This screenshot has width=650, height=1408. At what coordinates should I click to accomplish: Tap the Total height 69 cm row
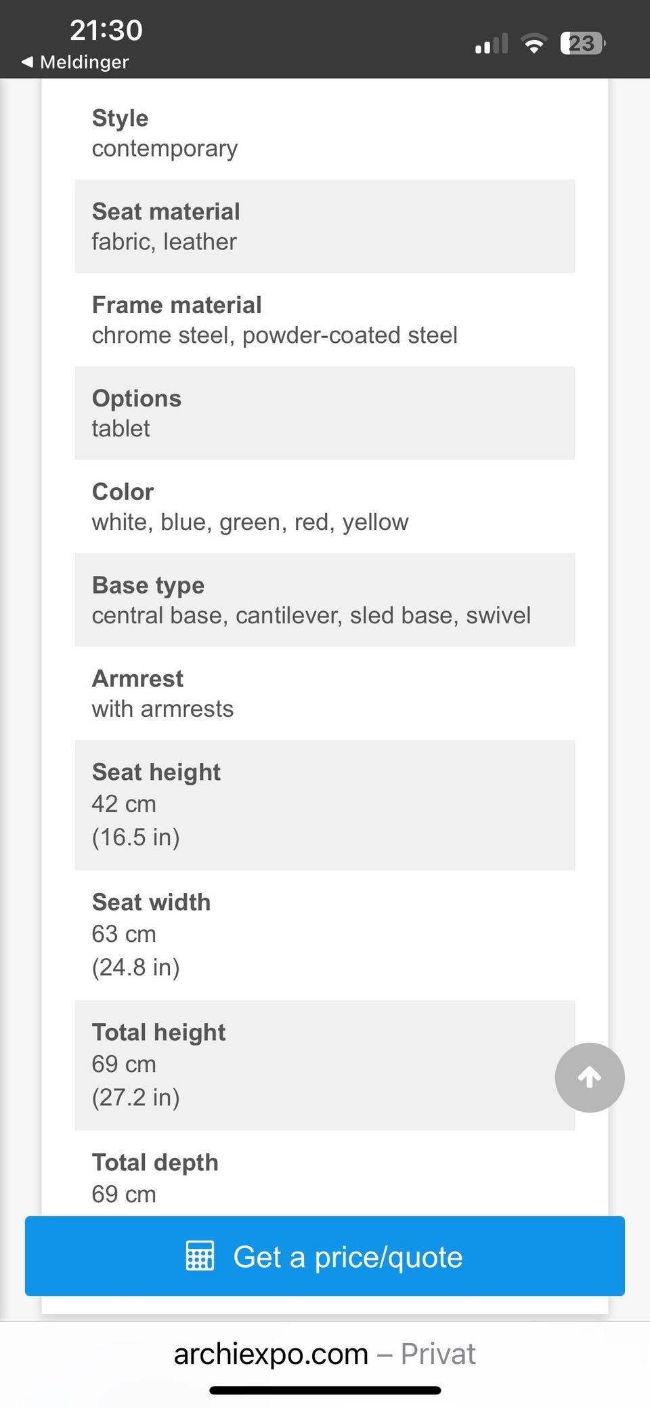311,1065
